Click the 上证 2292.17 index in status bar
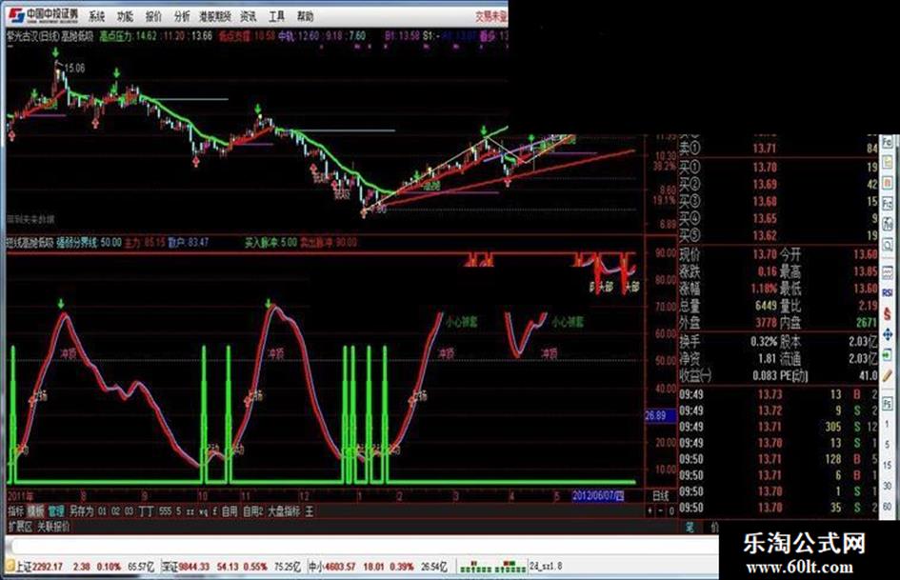Screen dimensions: 900x580 pyautogui.click(x=38, y=567)
